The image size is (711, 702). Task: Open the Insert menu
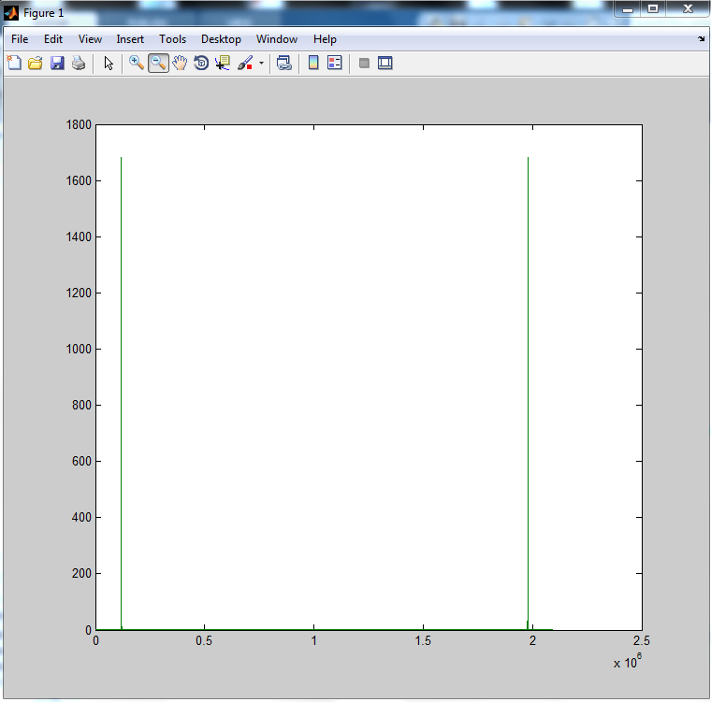point(130,39)
